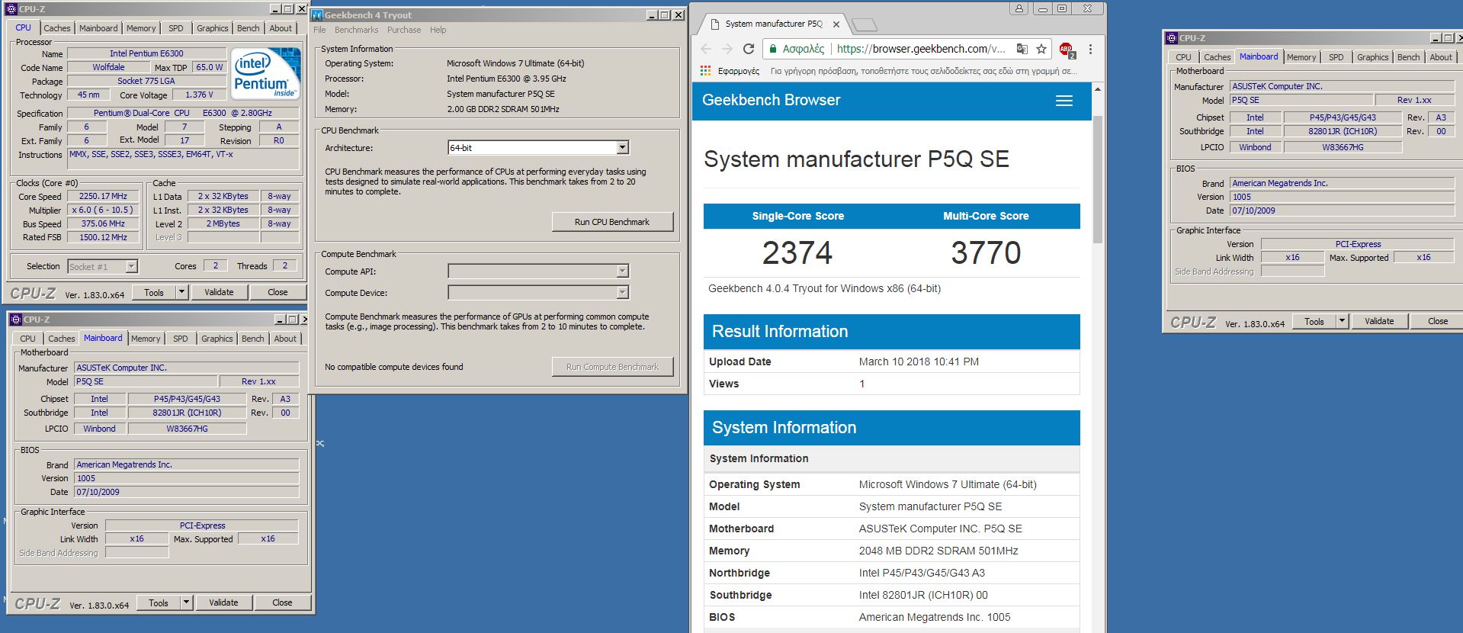This screenshot has height=633, width=1463.
Task: Open the Geekbench Purchase menu
Action: pos(404,30)
